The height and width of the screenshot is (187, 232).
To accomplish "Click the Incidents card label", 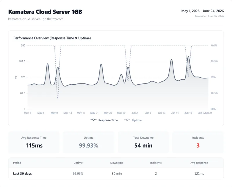I will pos(198,138).
